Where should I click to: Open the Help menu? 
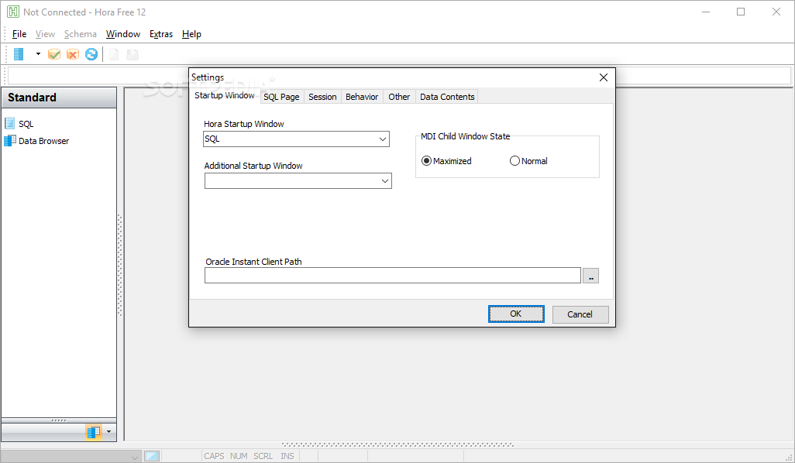pyautogui.click(x=191, y=34)
